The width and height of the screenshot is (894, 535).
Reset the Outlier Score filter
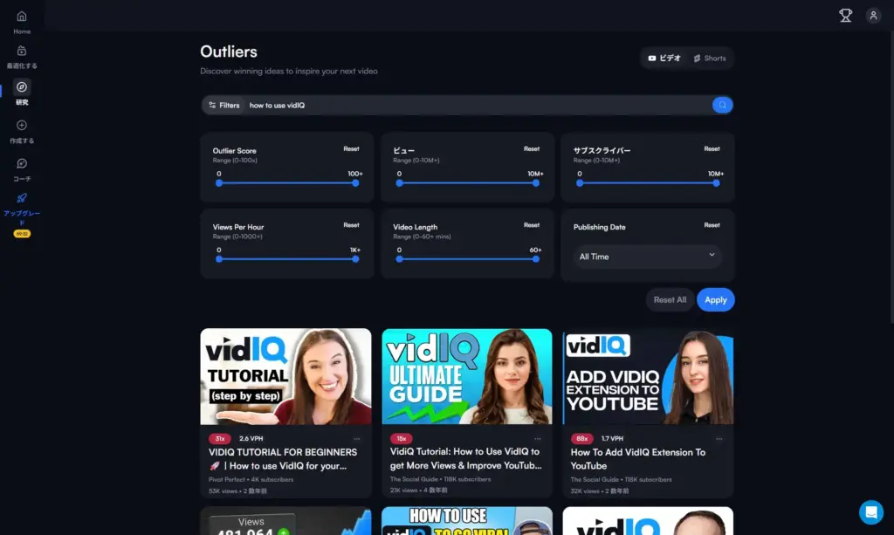[x=351, y=148]
